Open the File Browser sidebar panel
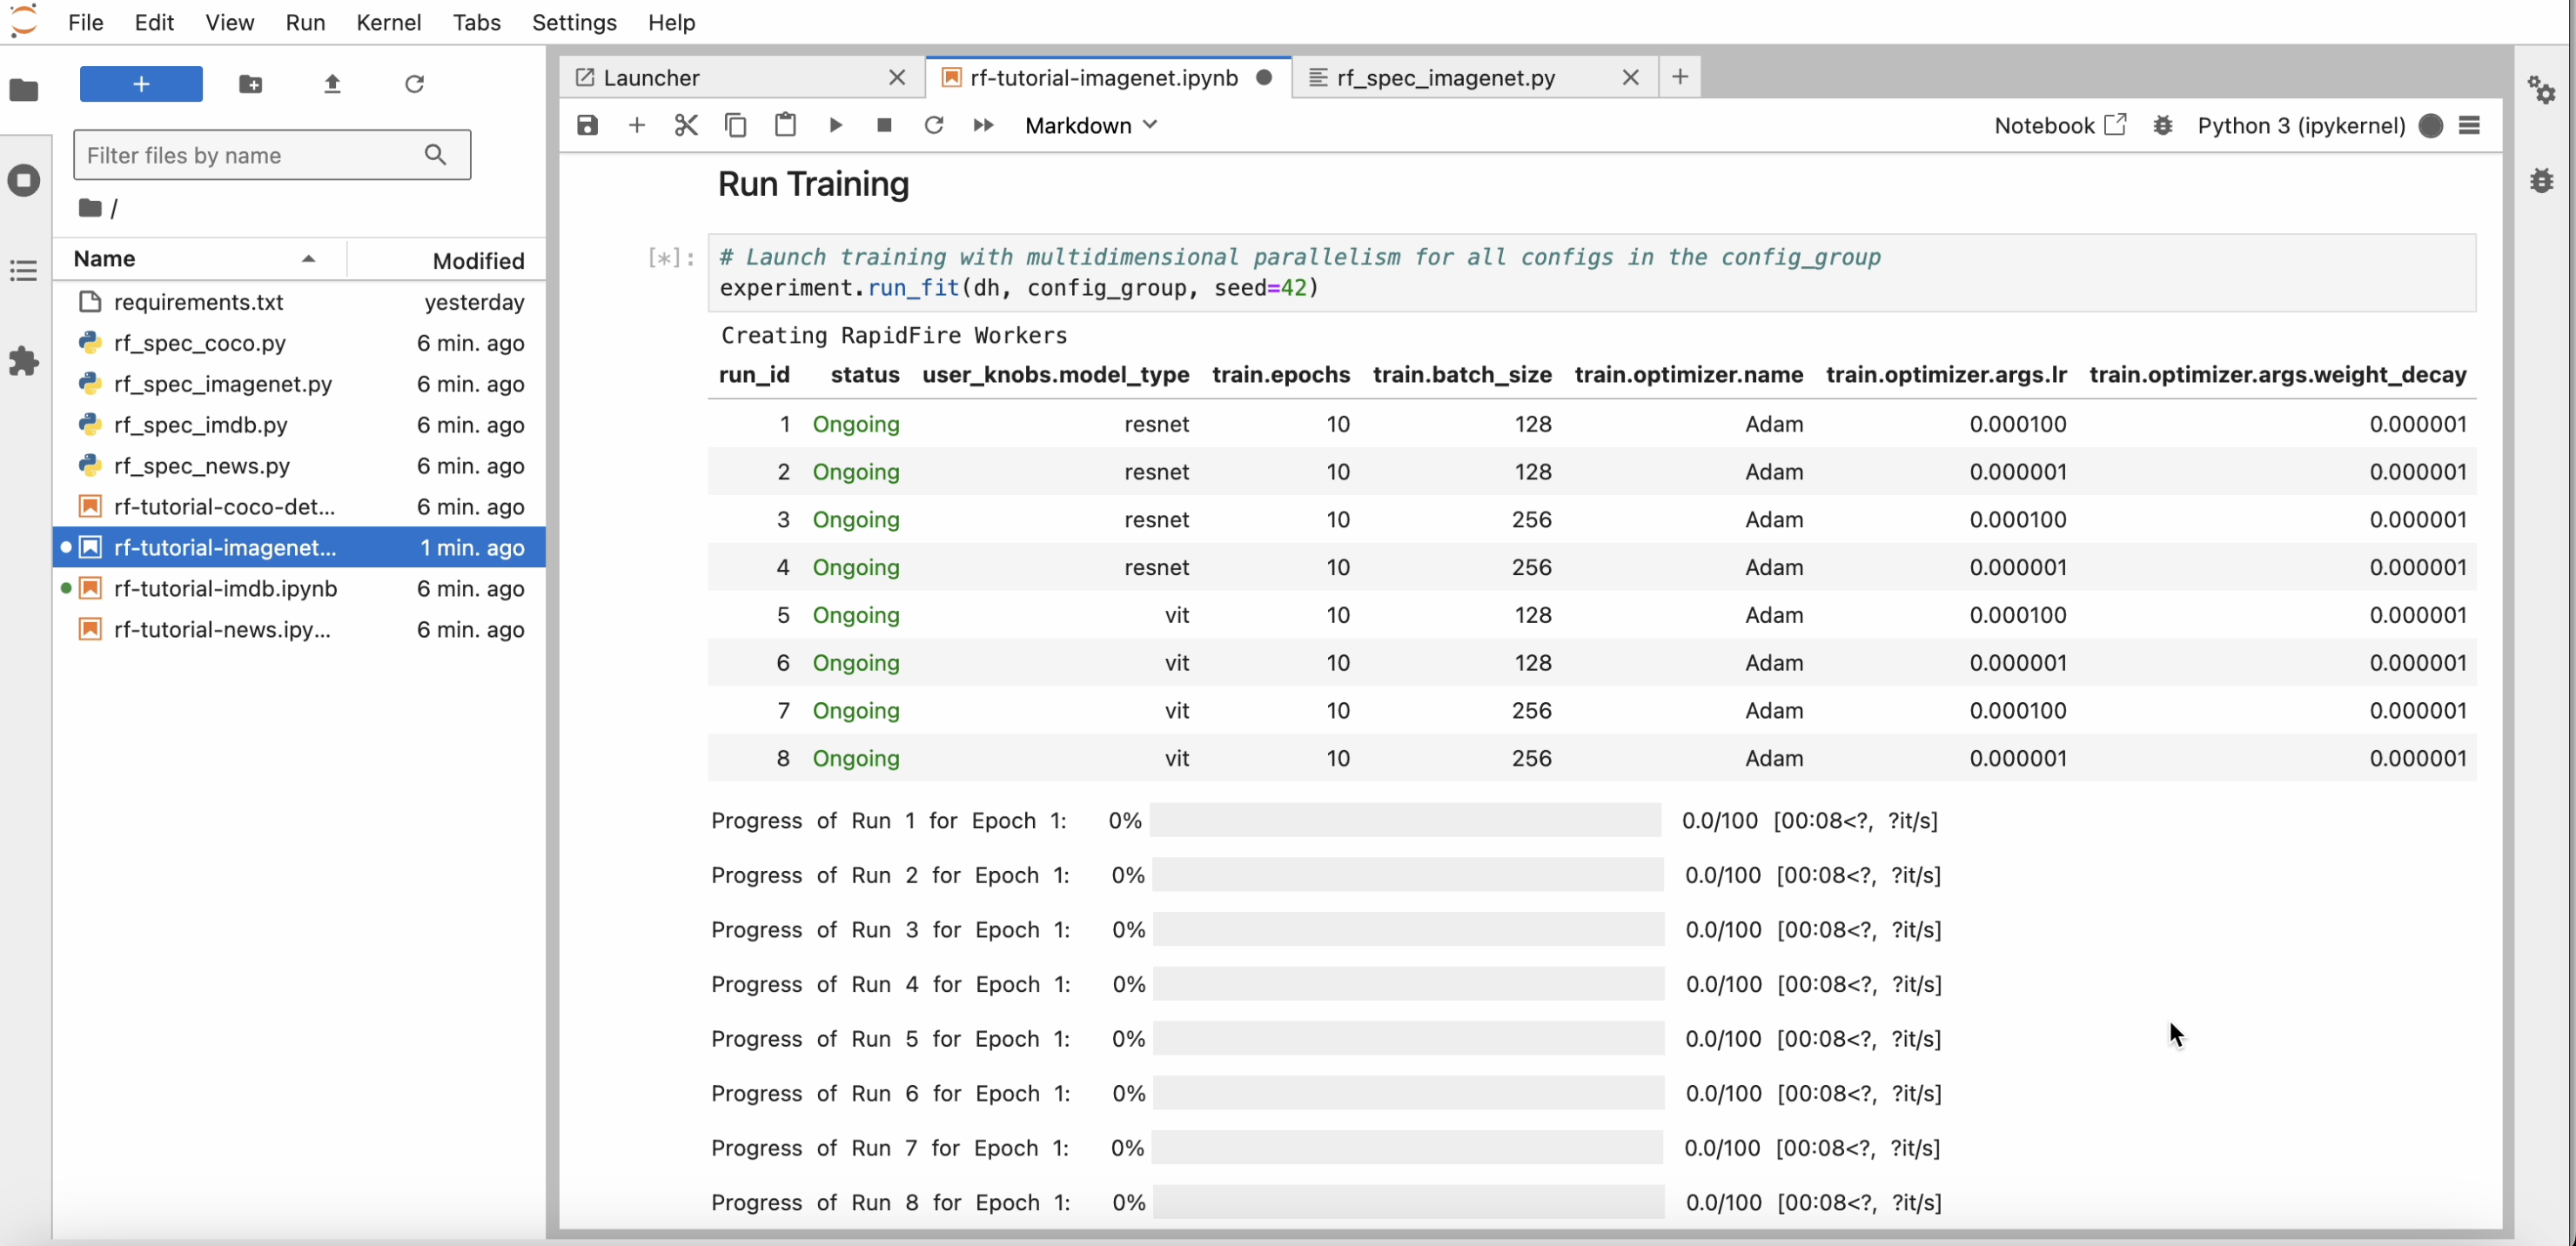Image resolution: width=2576 pixels, height=1246 pixels. coord(24,90)
